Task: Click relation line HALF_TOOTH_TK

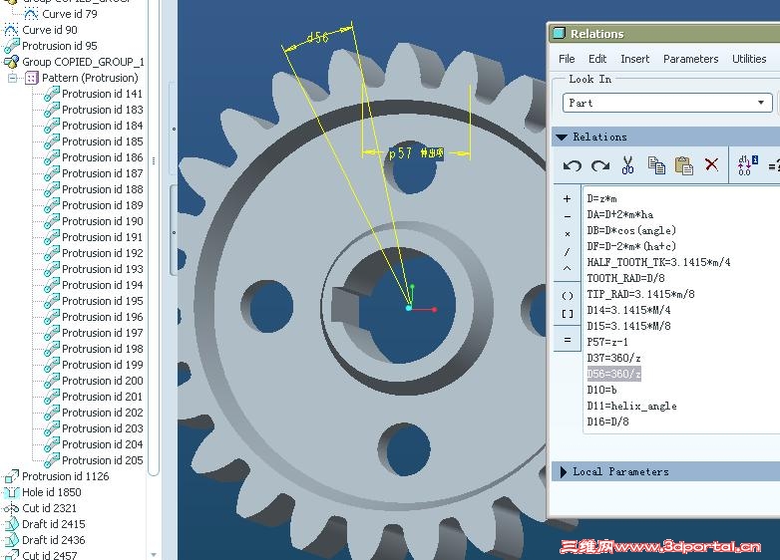Action: click(x=658, y=262)
